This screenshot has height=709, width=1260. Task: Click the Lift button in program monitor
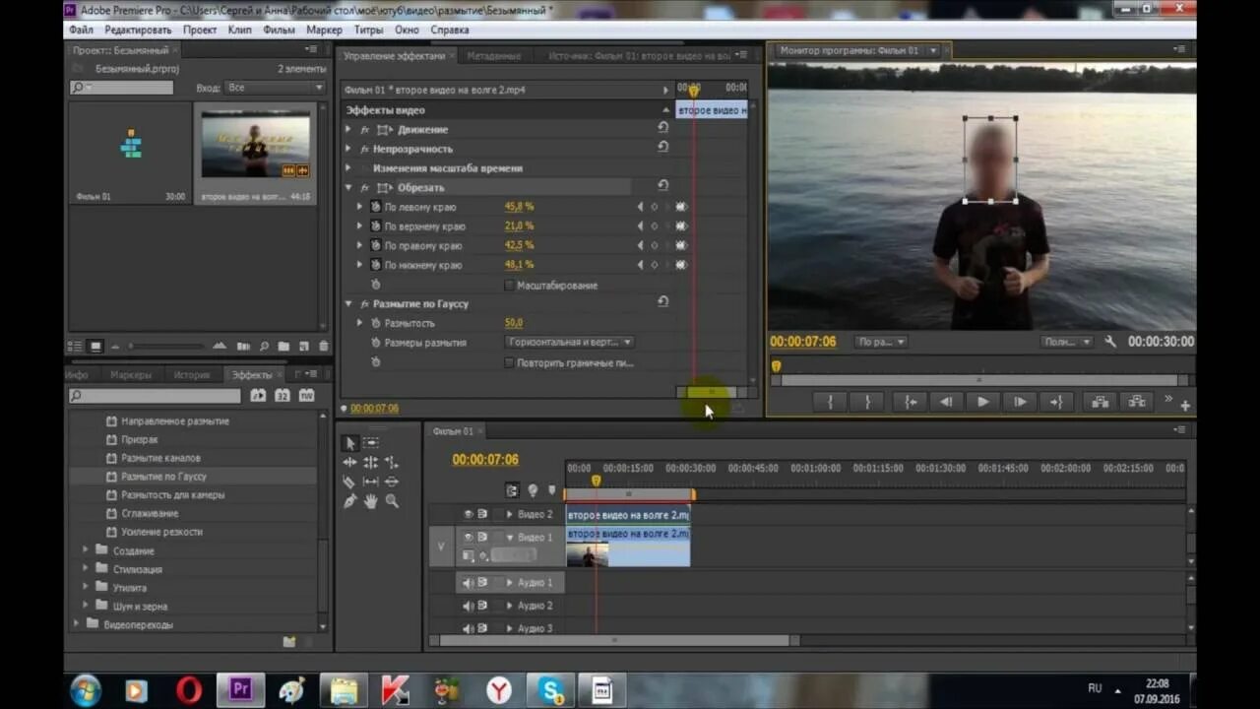[x=1100, y=402]
